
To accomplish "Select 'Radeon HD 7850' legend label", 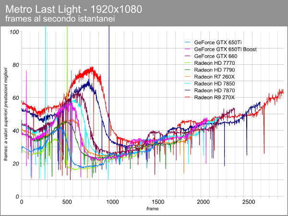I will click(215, 84).
